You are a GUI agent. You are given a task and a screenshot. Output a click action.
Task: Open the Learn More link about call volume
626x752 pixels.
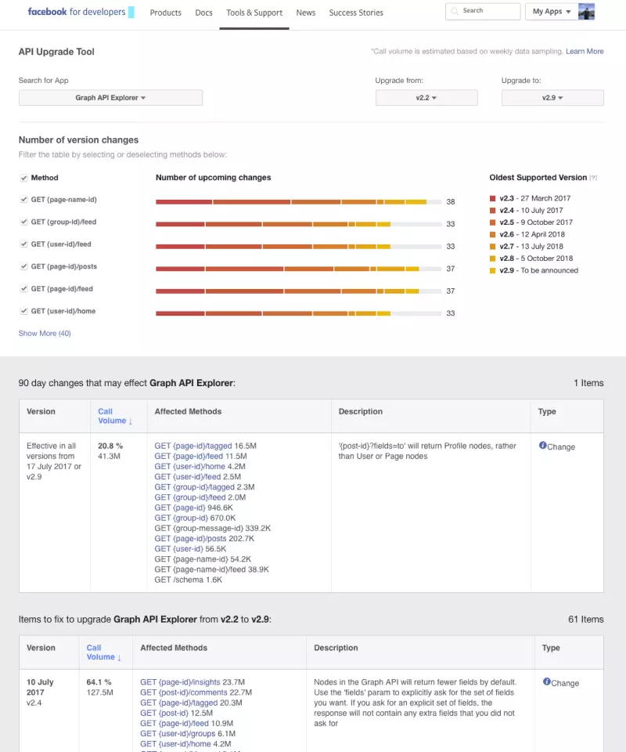point(585,51)
